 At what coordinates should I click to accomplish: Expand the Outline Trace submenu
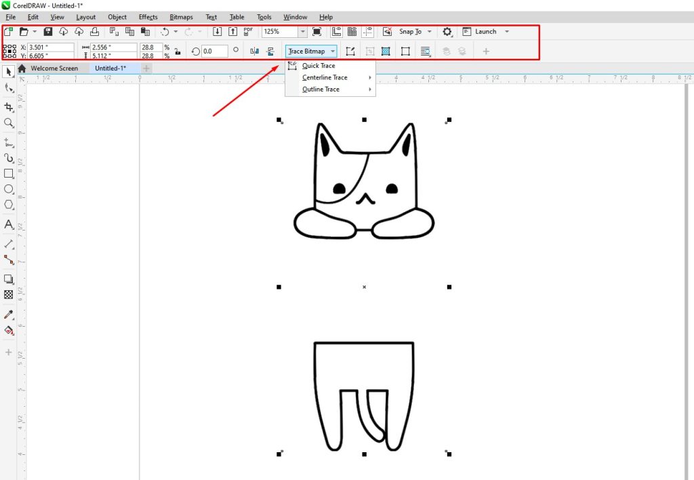click(x=330, y=89)
